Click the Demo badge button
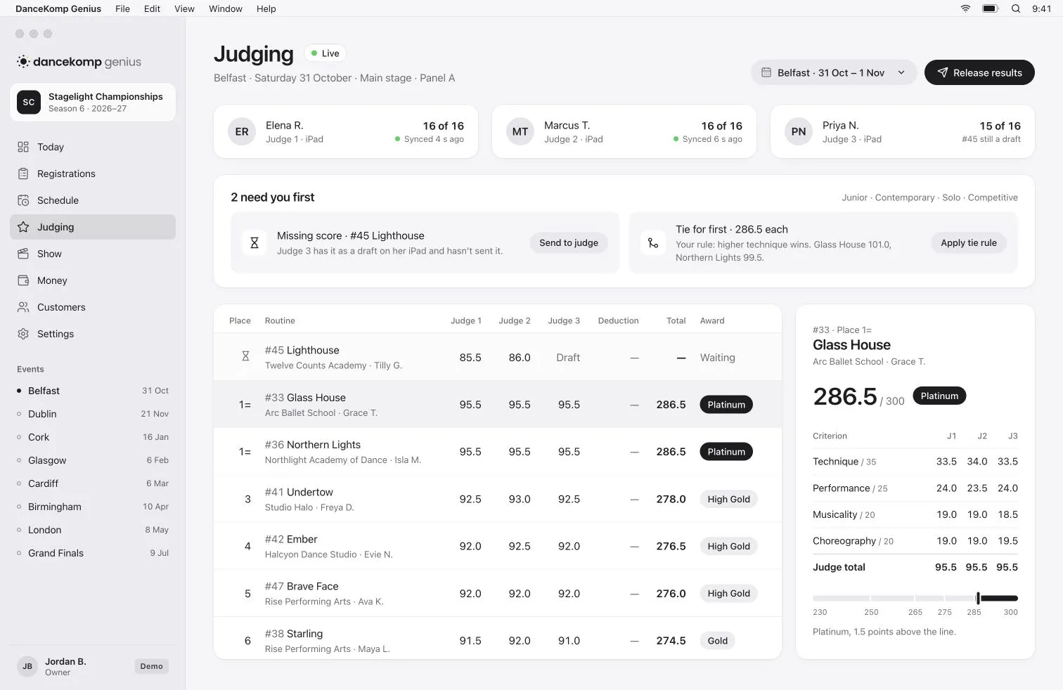 (x=151, y=666)
